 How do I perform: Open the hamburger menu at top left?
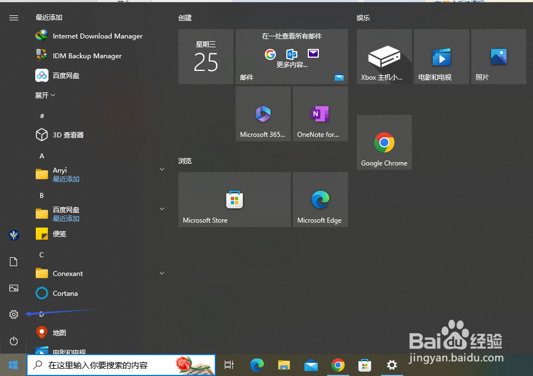14,18
